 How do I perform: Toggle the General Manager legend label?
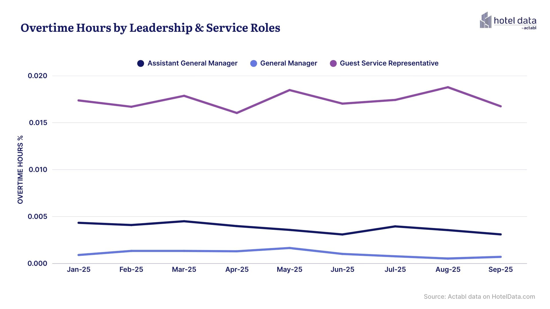coord(288,63)
